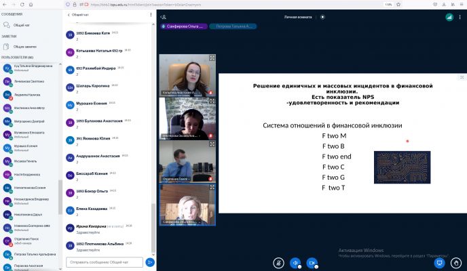Toggle the microphone mute button
467x271 pixels.
[x=278, y=262]
